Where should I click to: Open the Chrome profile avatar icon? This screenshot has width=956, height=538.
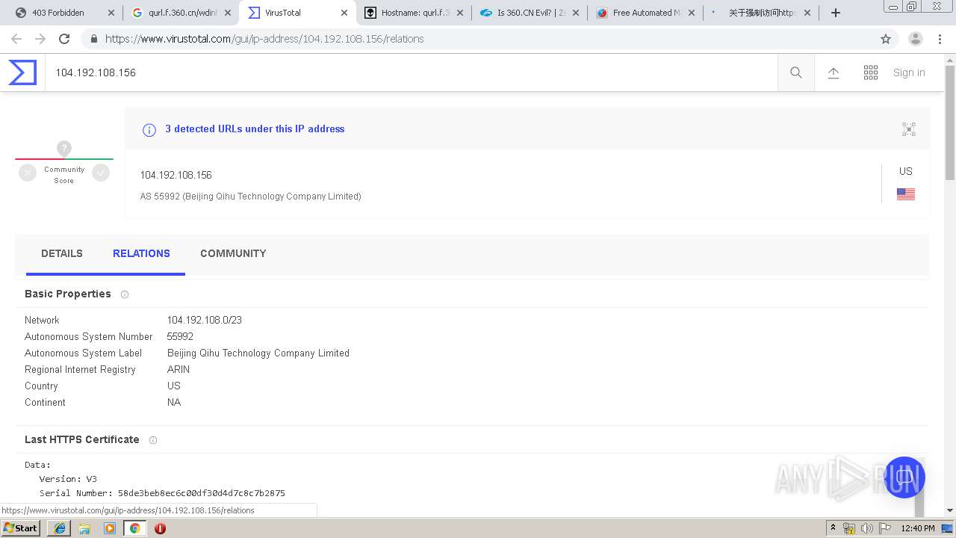click(x=916, y=39)
